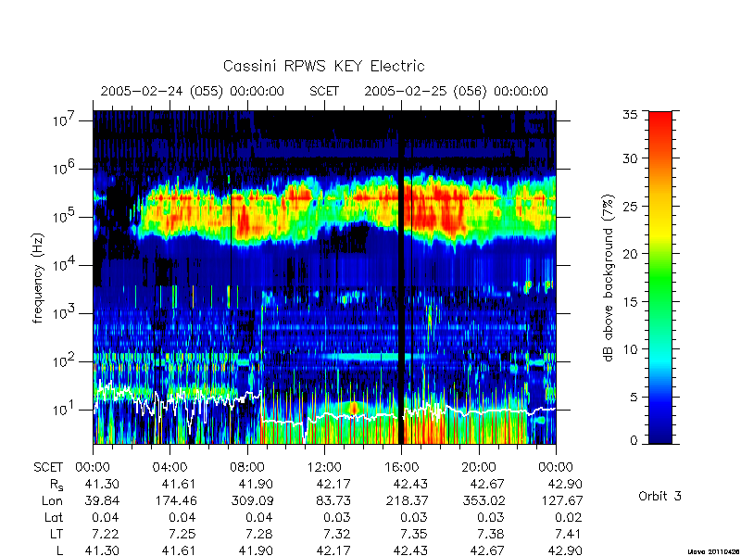Click the LT value 7.38

point(491,535)
